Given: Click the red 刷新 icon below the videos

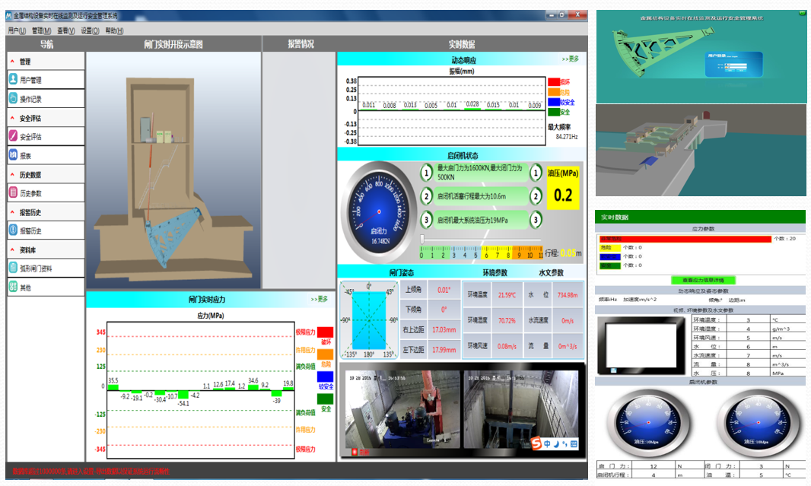Looking at the screenshot, I should tap(355, 452).
